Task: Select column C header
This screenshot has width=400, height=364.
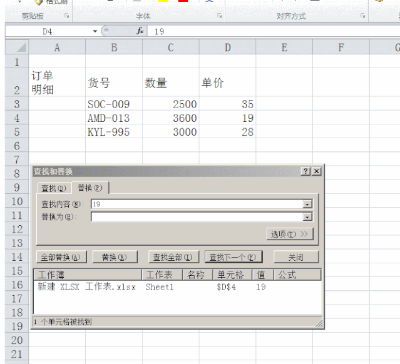Action: (171, 48)
